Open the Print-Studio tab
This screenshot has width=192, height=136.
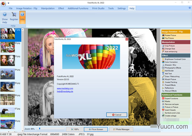tap(98, 8)
